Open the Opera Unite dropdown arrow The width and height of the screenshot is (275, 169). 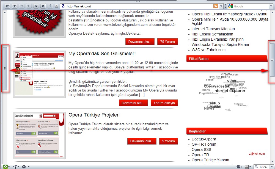[18, 167]
